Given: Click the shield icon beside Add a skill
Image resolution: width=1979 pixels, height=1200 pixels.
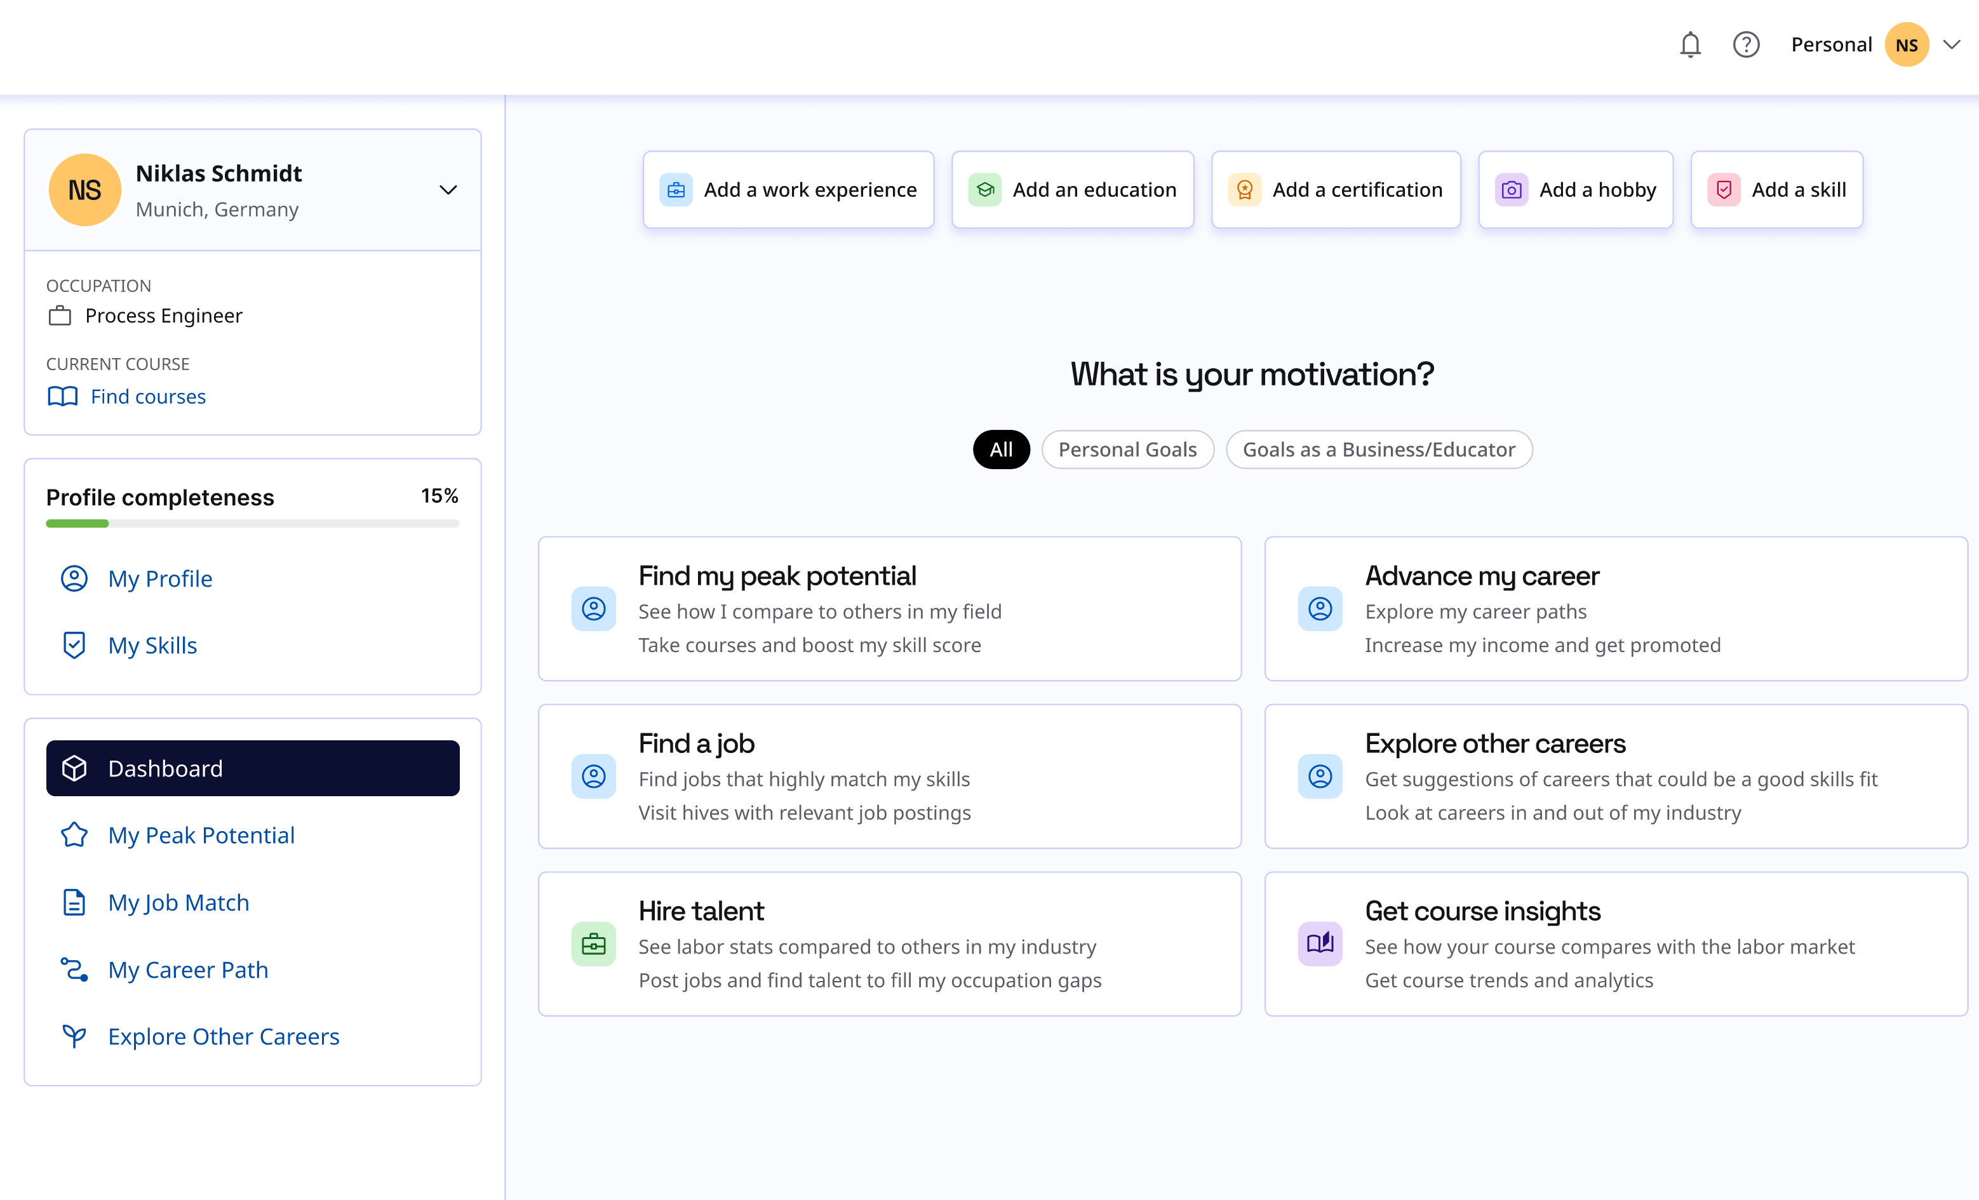Looking at the screenshot, I should tap(1724, 190).
